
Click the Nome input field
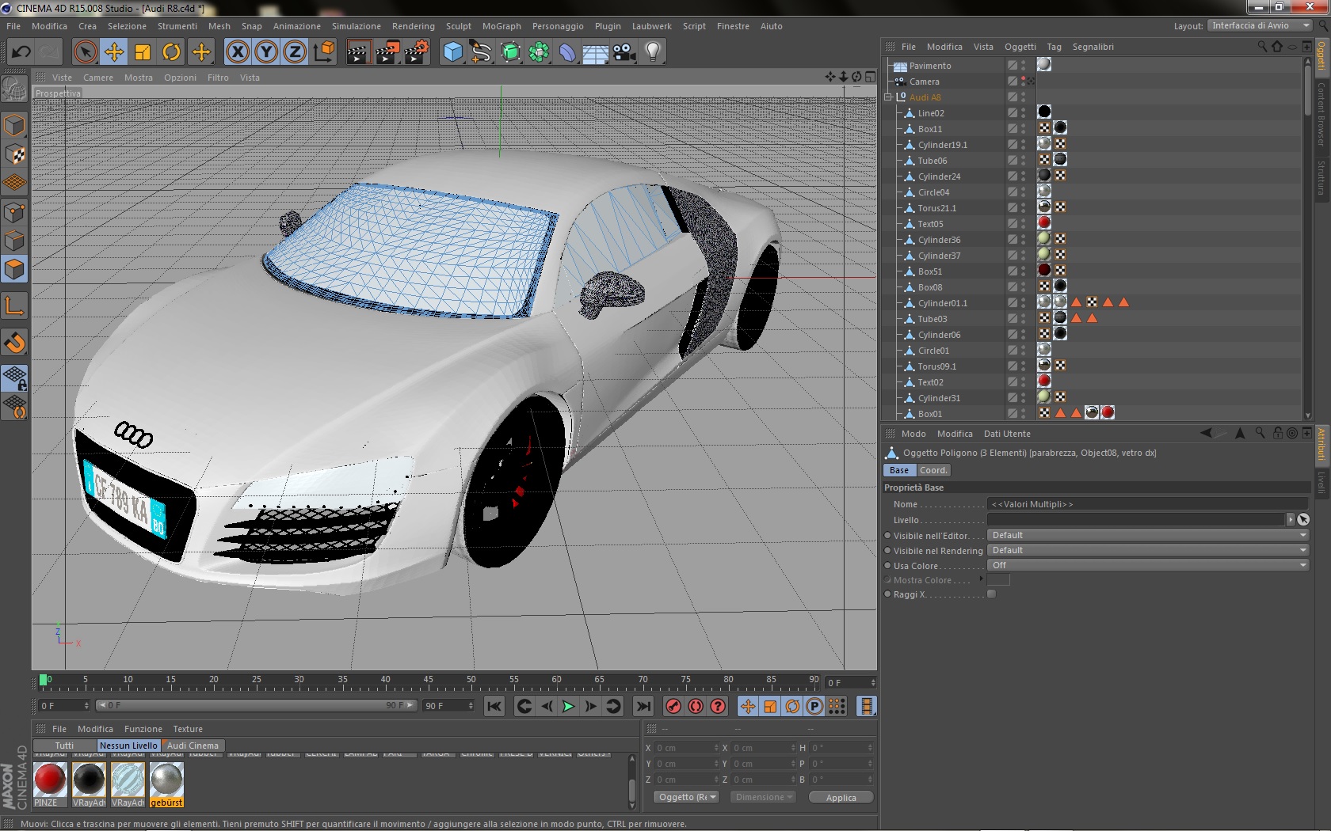coord(1147,504)
